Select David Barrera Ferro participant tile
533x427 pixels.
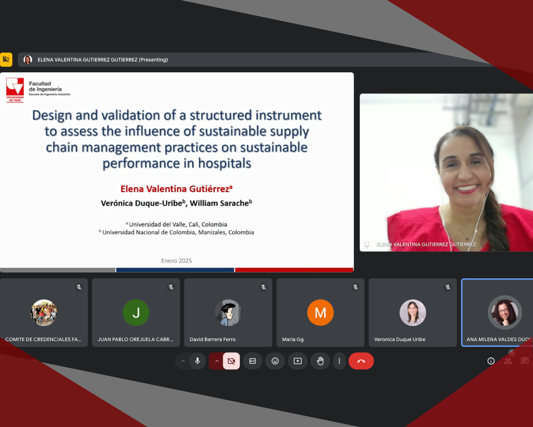228,313
